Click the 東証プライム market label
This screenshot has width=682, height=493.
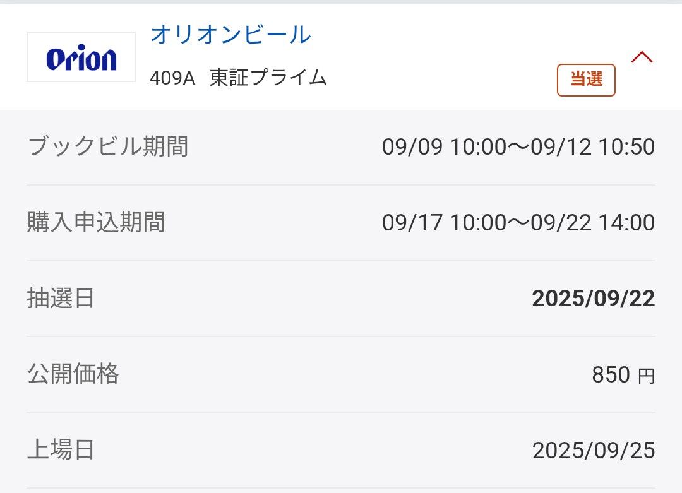click(268, 78)
